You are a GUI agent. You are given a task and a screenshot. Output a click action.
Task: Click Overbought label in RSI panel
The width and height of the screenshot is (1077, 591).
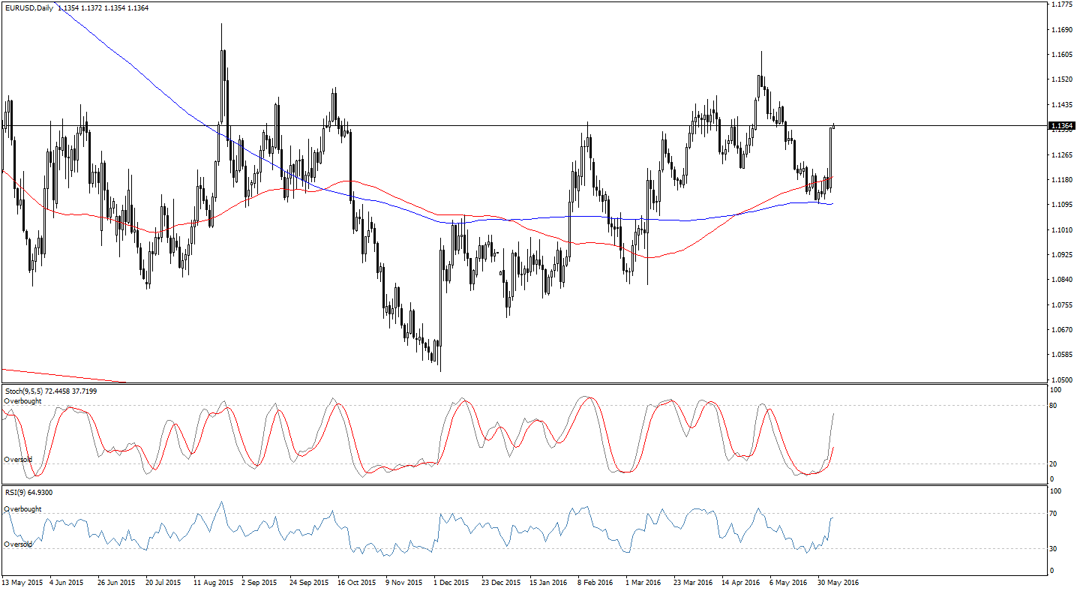(23, 509)
